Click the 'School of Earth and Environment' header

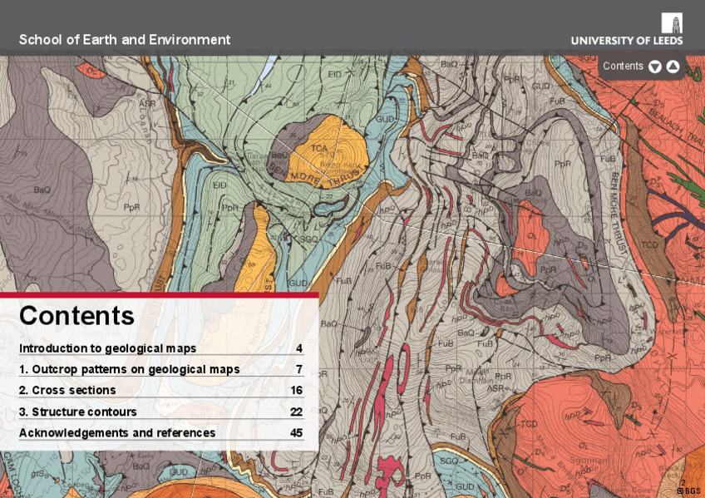click(125, 40)
